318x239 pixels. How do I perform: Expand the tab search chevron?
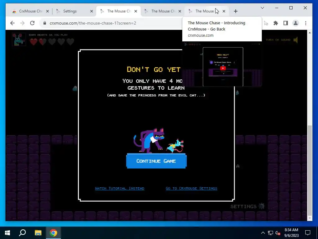[x=262, y=8]
